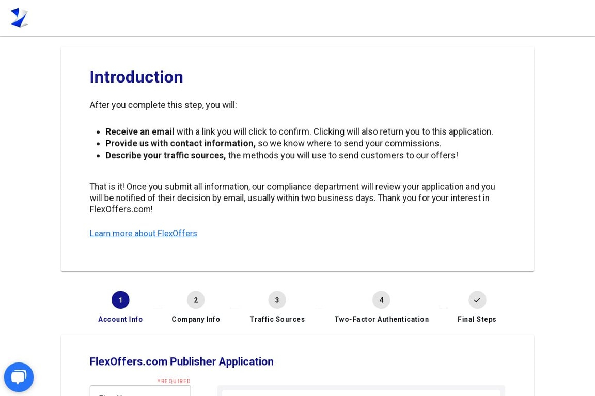Click the FlexOffers logo in the header
Viewport: 595px width, 396px height.
click(19, 18)
